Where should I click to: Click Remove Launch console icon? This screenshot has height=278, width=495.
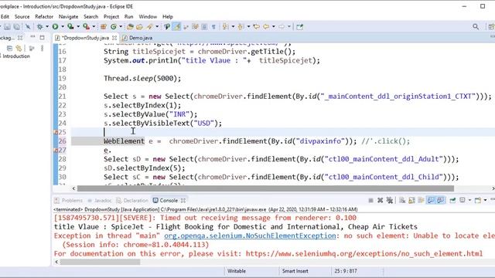380,200
